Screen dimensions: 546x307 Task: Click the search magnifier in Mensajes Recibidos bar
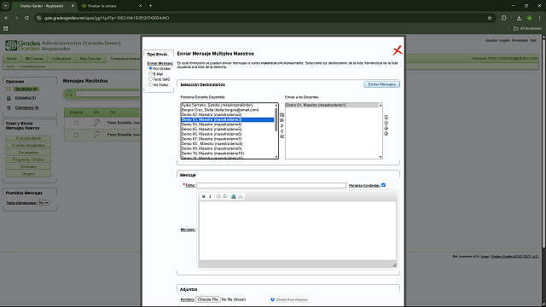point(69,93)
